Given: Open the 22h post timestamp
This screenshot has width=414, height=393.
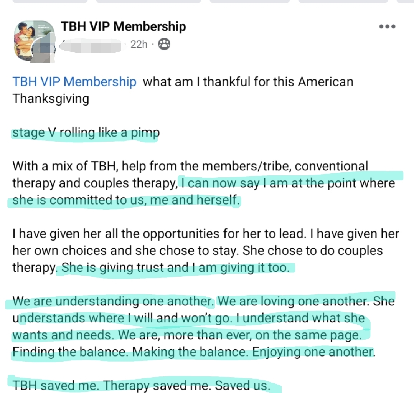Looking at the screenshot, I should click(139, 45).
